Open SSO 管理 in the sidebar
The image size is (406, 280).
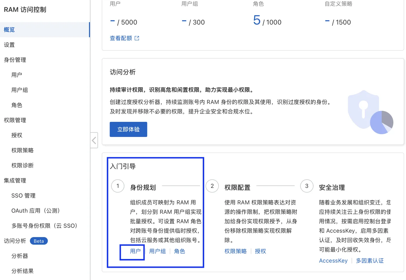(x=23, y=196)
